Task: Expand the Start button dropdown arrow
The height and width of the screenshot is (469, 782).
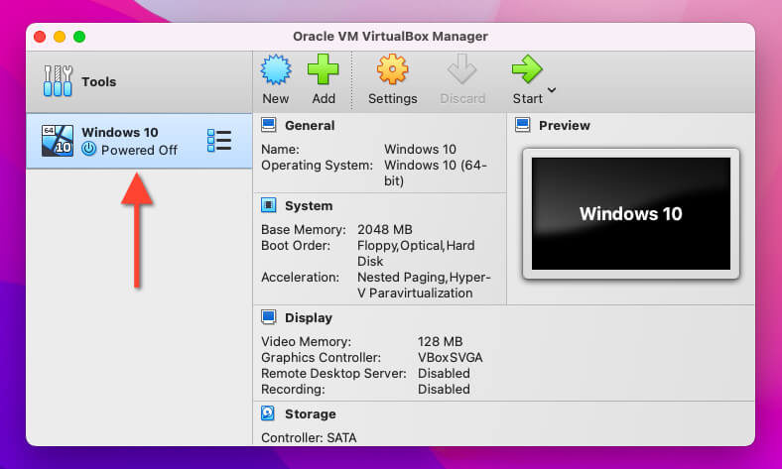Action: coord(552,90)
